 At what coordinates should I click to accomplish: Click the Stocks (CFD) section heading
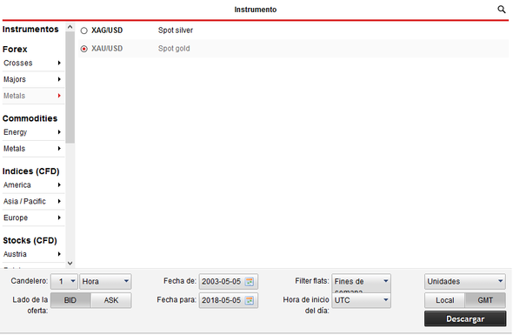point(30,240)
